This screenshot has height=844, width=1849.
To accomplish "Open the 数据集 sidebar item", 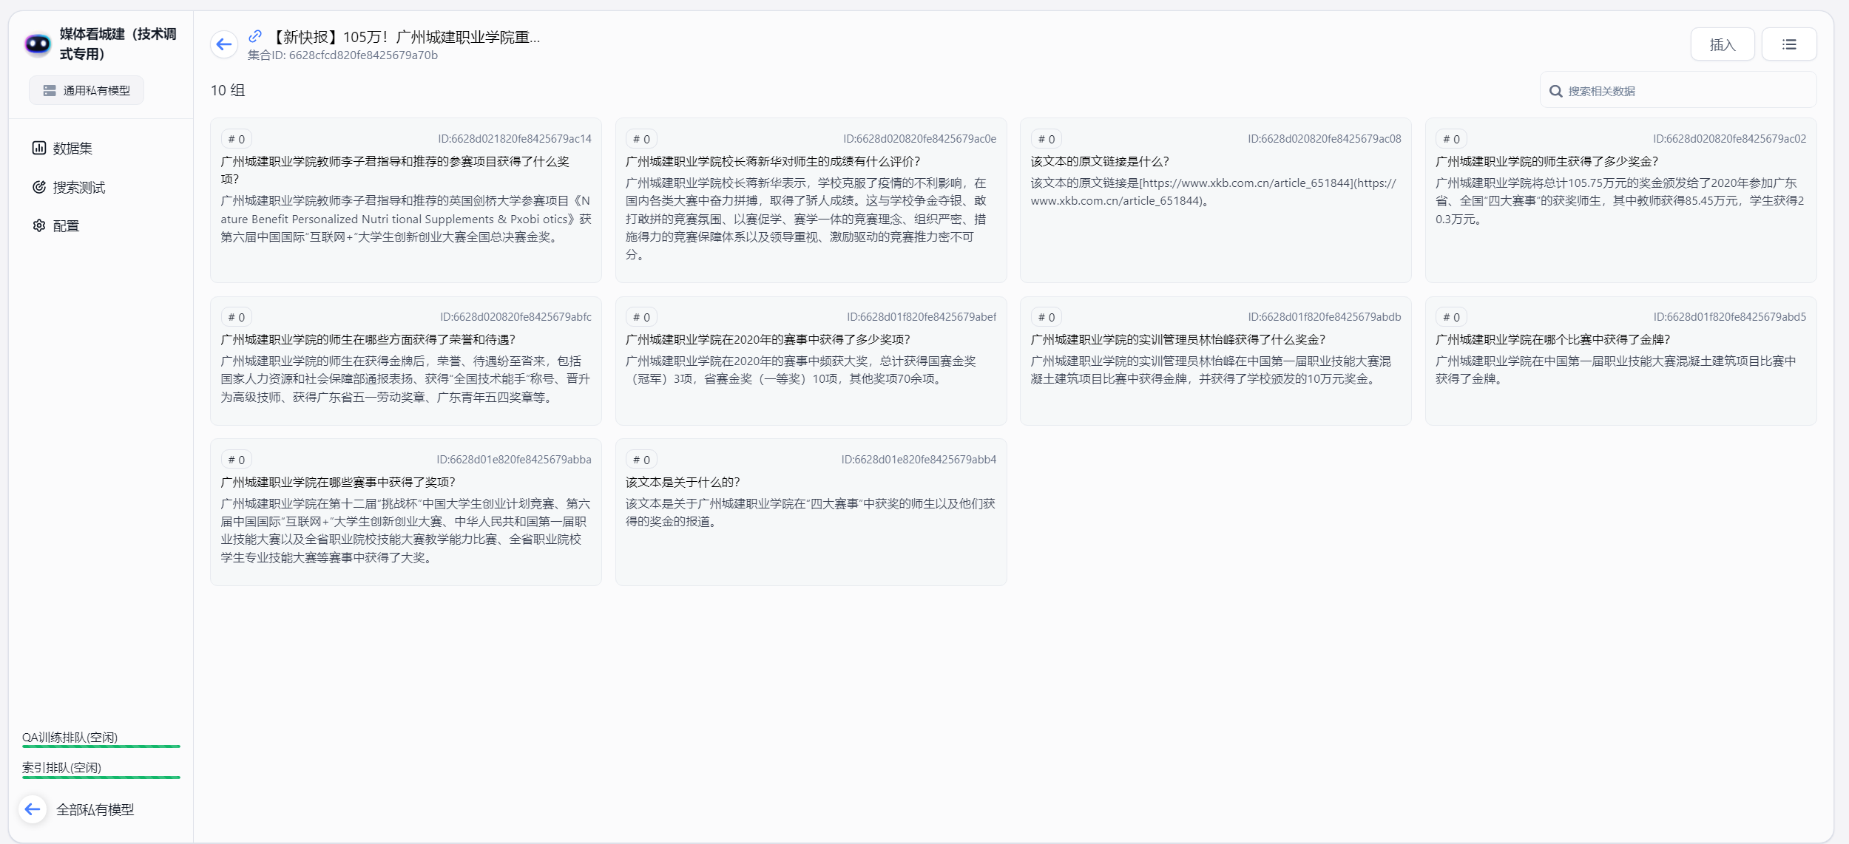I will click(72, 149).
